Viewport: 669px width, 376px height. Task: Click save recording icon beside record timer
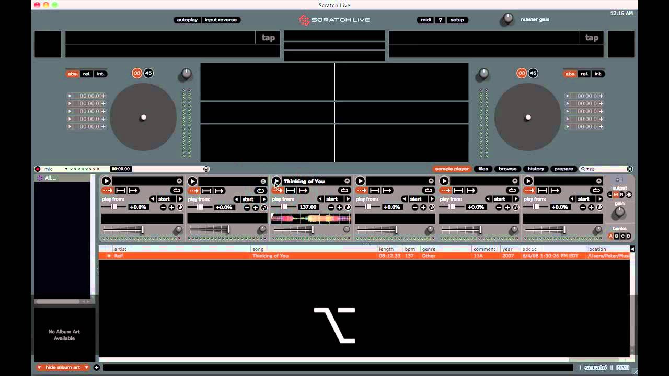coord(206,169)
